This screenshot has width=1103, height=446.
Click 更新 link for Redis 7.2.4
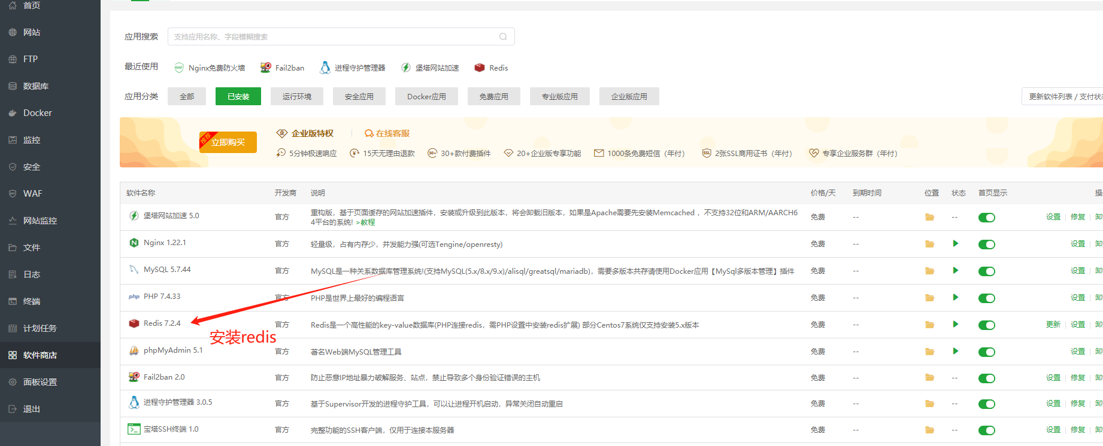click(1053, 325)
